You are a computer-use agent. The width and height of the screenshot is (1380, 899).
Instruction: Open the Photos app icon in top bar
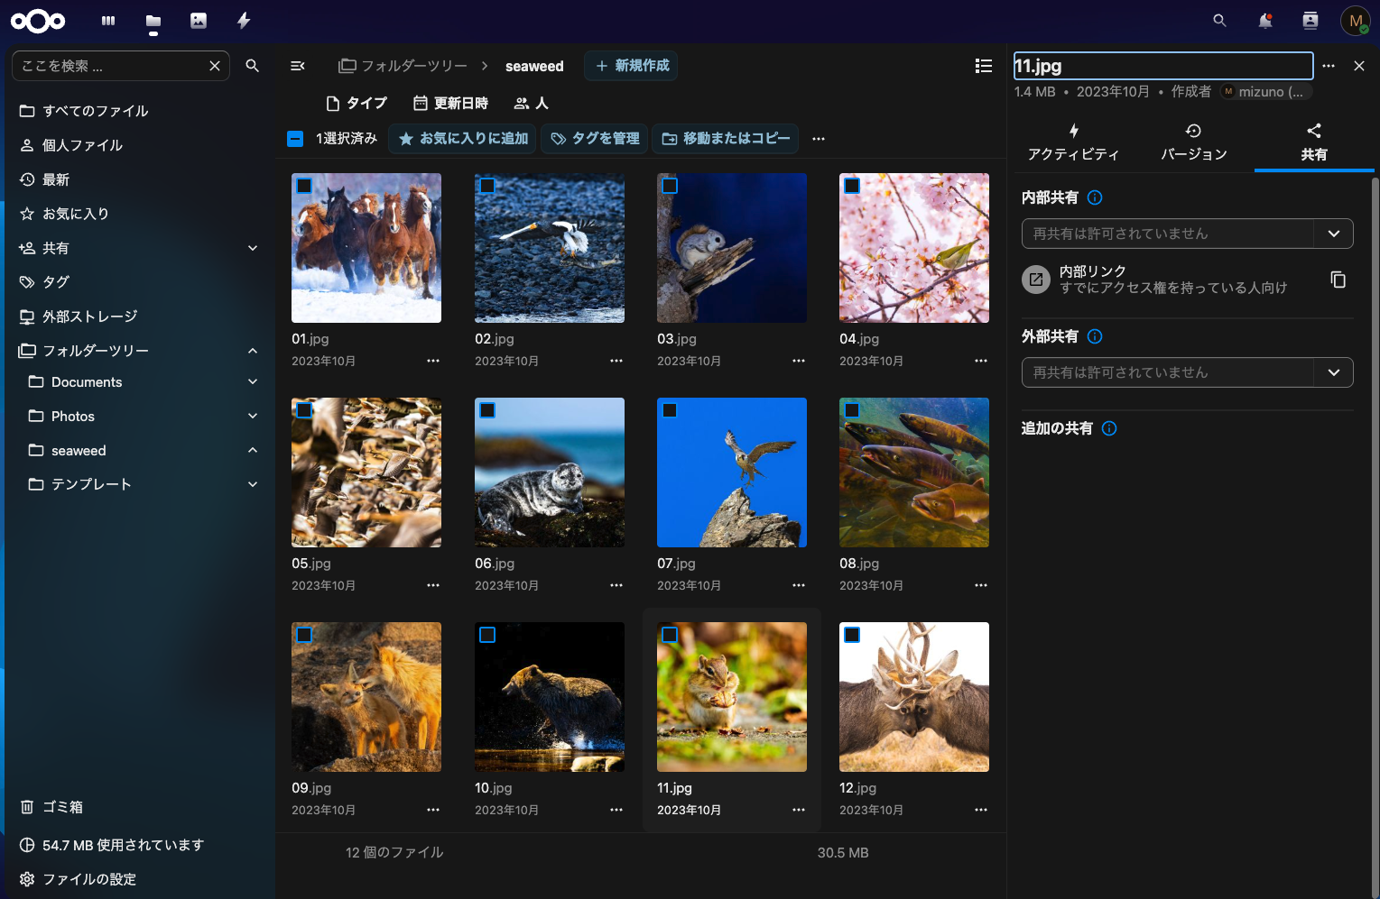(199, 21)
